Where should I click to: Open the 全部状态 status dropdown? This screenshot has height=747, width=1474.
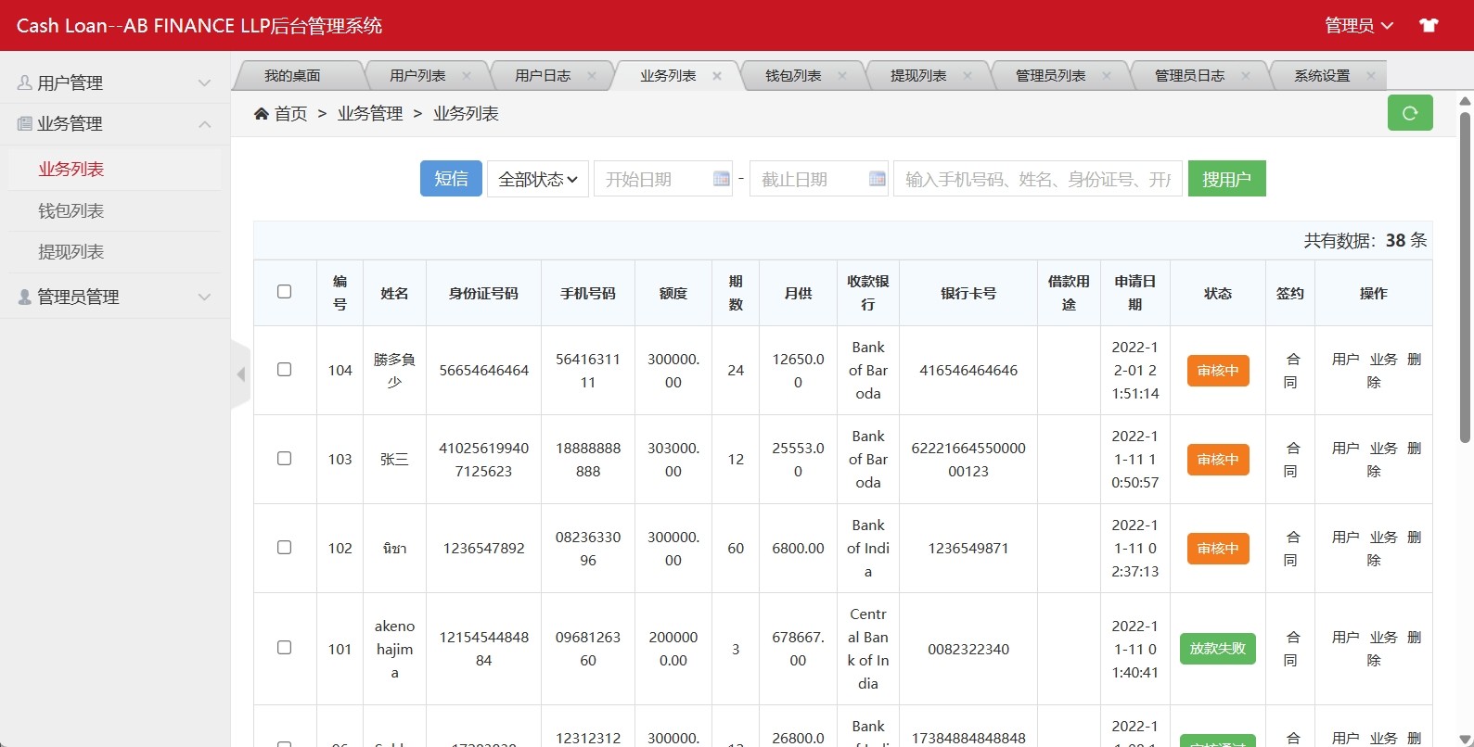(x=537, y=179)
